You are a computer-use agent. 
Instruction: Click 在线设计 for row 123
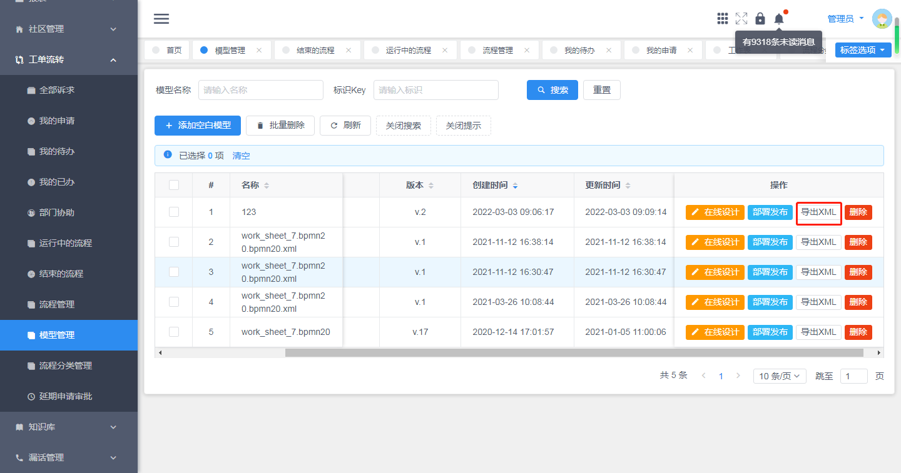tap(715, 212)
